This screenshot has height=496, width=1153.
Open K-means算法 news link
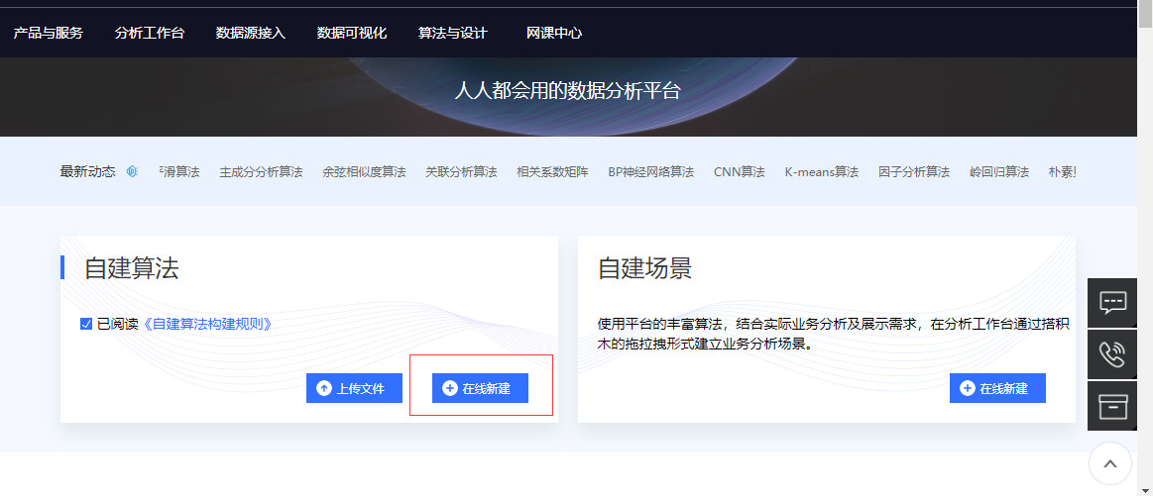pyautogui.click(x=821, y=172)
